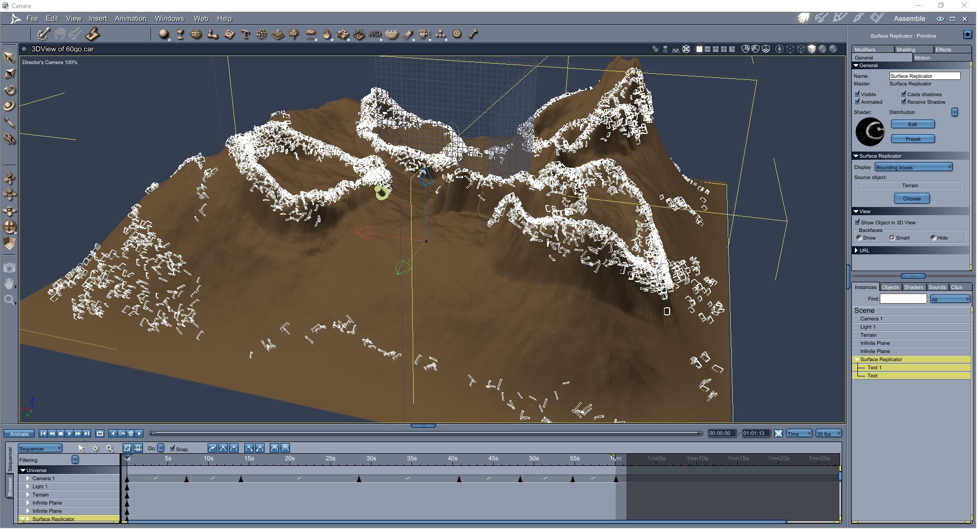977x529 pixels.
Task: Delete keyframe using the trash icon
Action: 131,433
